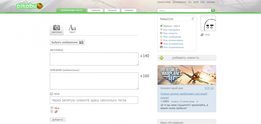261x124 pixels.
Task: Open the FAQ link
Action: click(203, 2)
